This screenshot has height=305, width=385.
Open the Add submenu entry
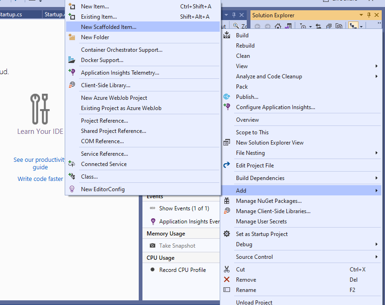(x=301, y=190)
